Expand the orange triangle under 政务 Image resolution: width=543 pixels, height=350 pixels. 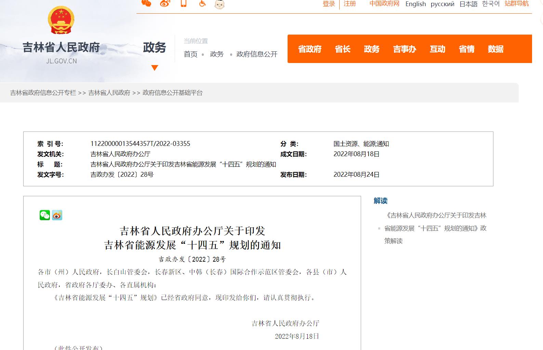155,68
